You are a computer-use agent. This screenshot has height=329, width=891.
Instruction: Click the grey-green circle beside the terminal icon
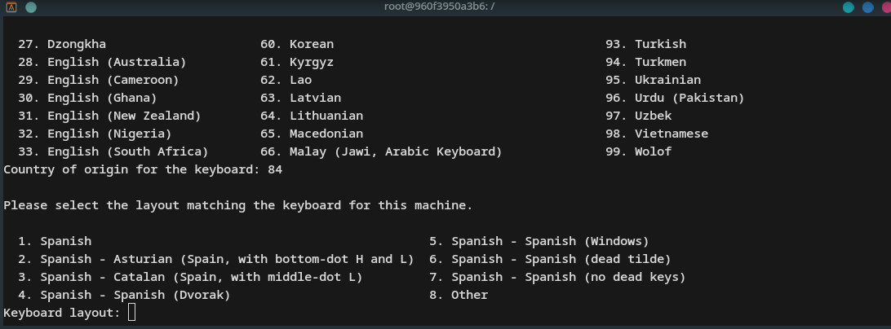pos(31,7)
